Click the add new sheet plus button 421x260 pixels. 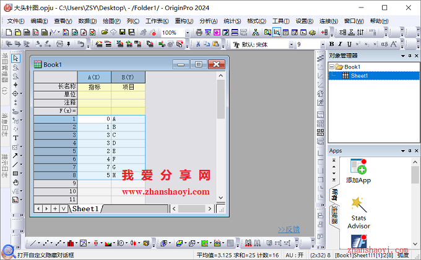tap(55, 209)
